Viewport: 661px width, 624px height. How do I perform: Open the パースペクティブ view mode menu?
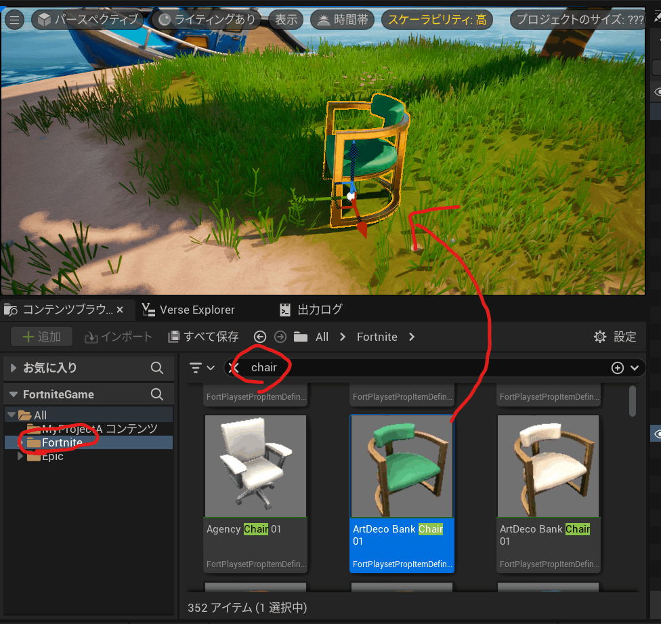(88, 20)
